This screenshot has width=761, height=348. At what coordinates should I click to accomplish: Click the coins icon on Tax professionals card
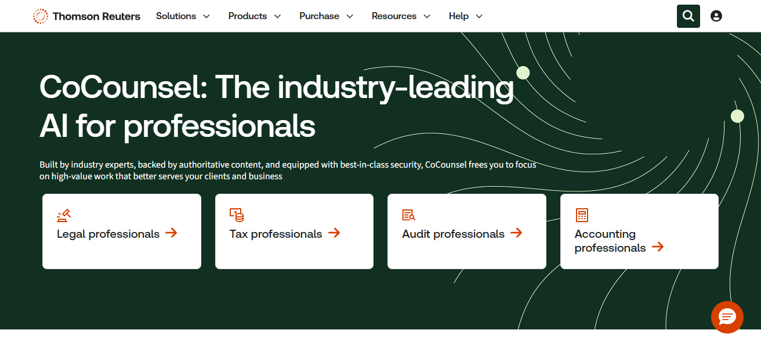click(x=237, y=215)
